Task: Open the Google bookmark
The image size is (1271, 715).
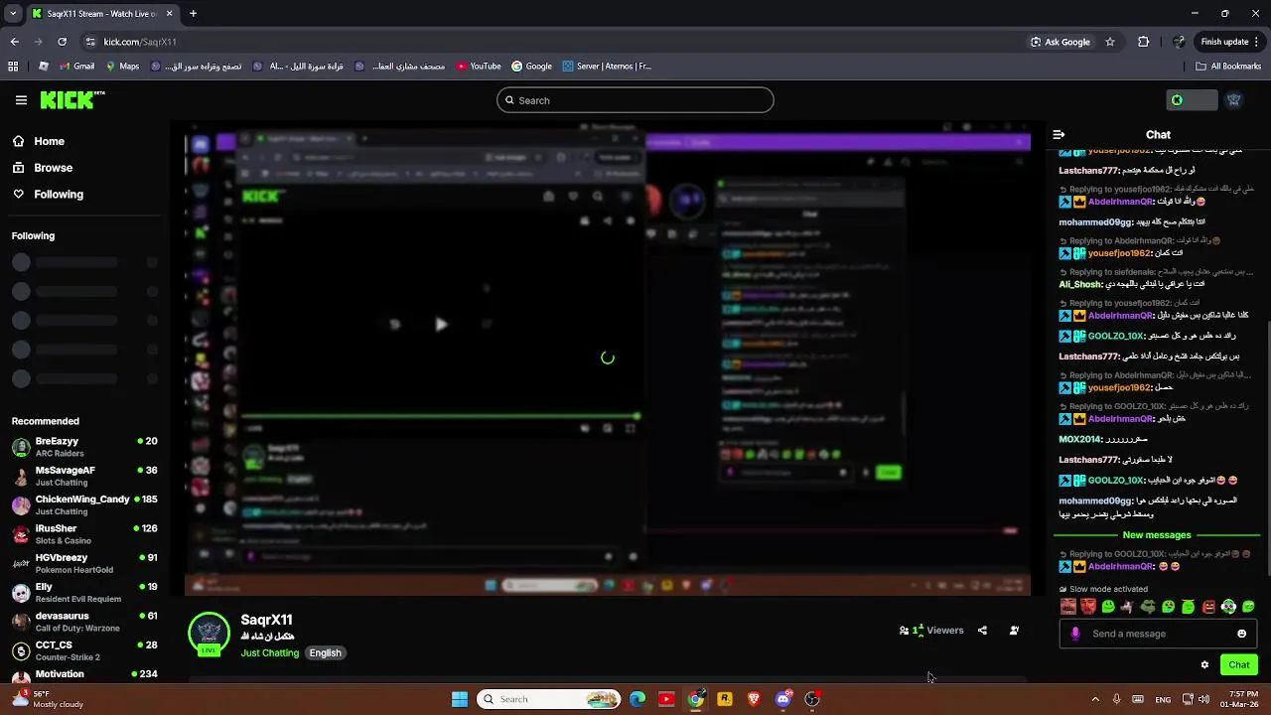Action: tap(531, 67)
